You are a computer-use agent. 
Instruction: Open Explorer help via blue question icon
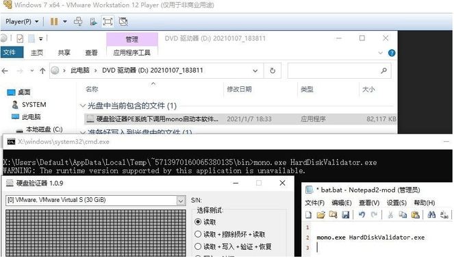point(392,53)
